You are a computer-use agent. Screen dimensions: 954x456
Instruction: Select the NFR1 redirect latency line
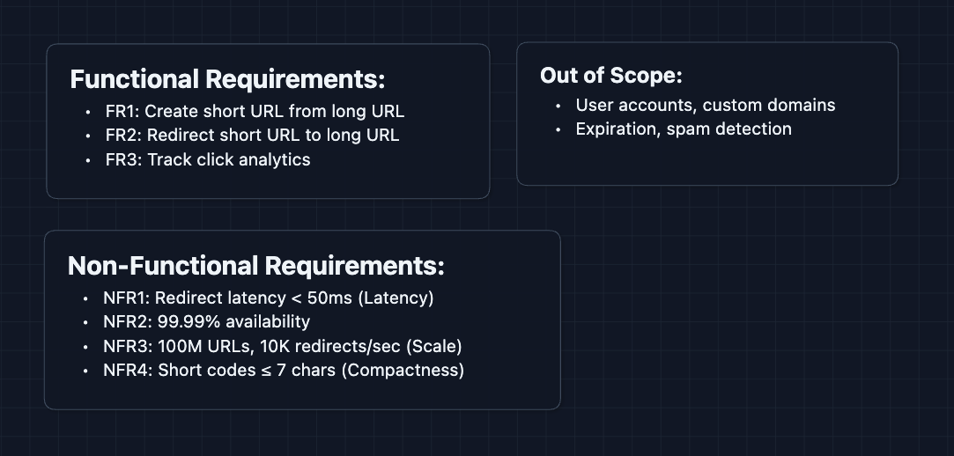[268, 298]
